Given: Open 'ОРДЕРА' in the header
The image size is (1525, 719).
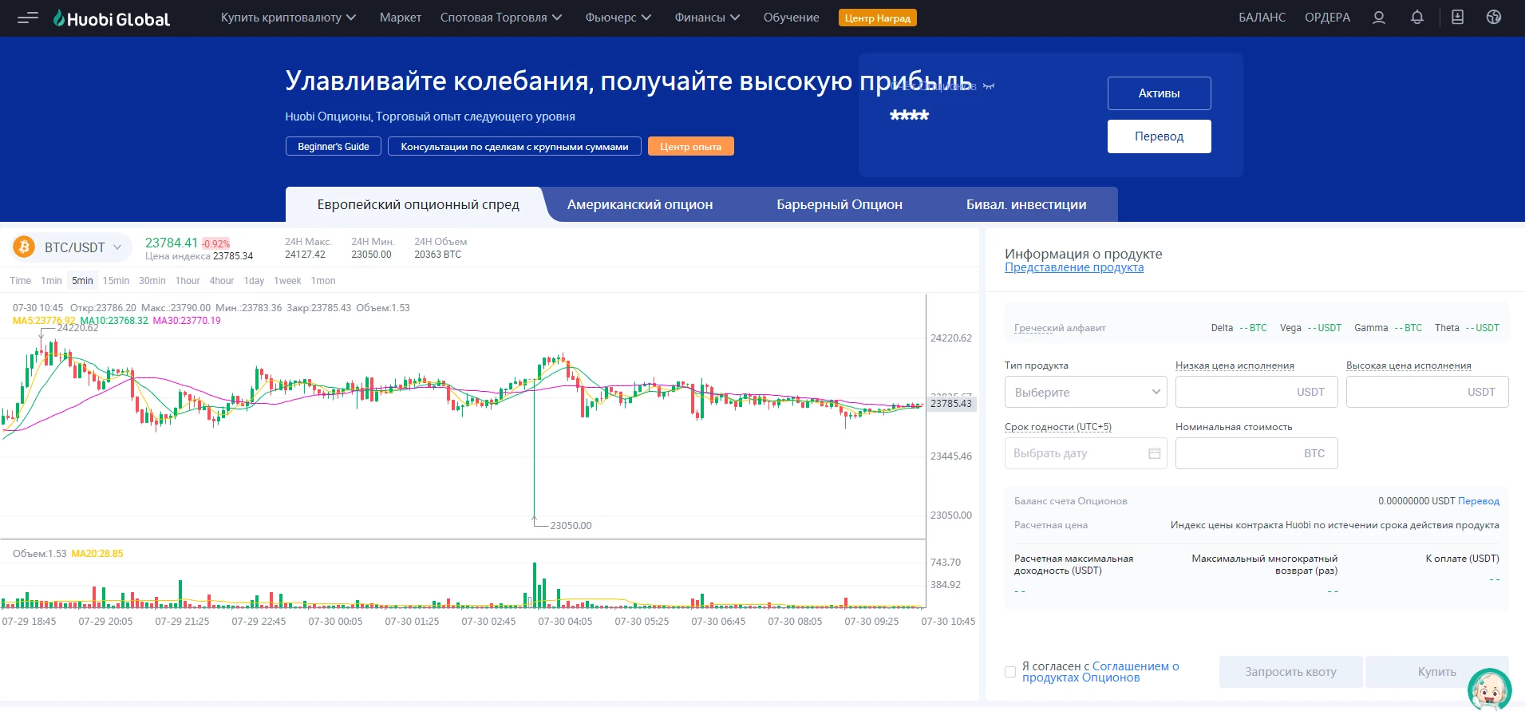Looking at the screenshot, I should 1327,18.
